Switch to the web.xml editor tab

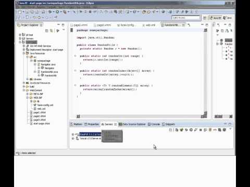pyautogui.click(x=149, y=25)
